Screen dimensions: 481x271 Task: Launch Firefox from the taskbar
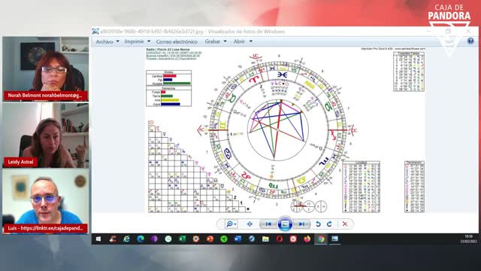coord(307,239)
